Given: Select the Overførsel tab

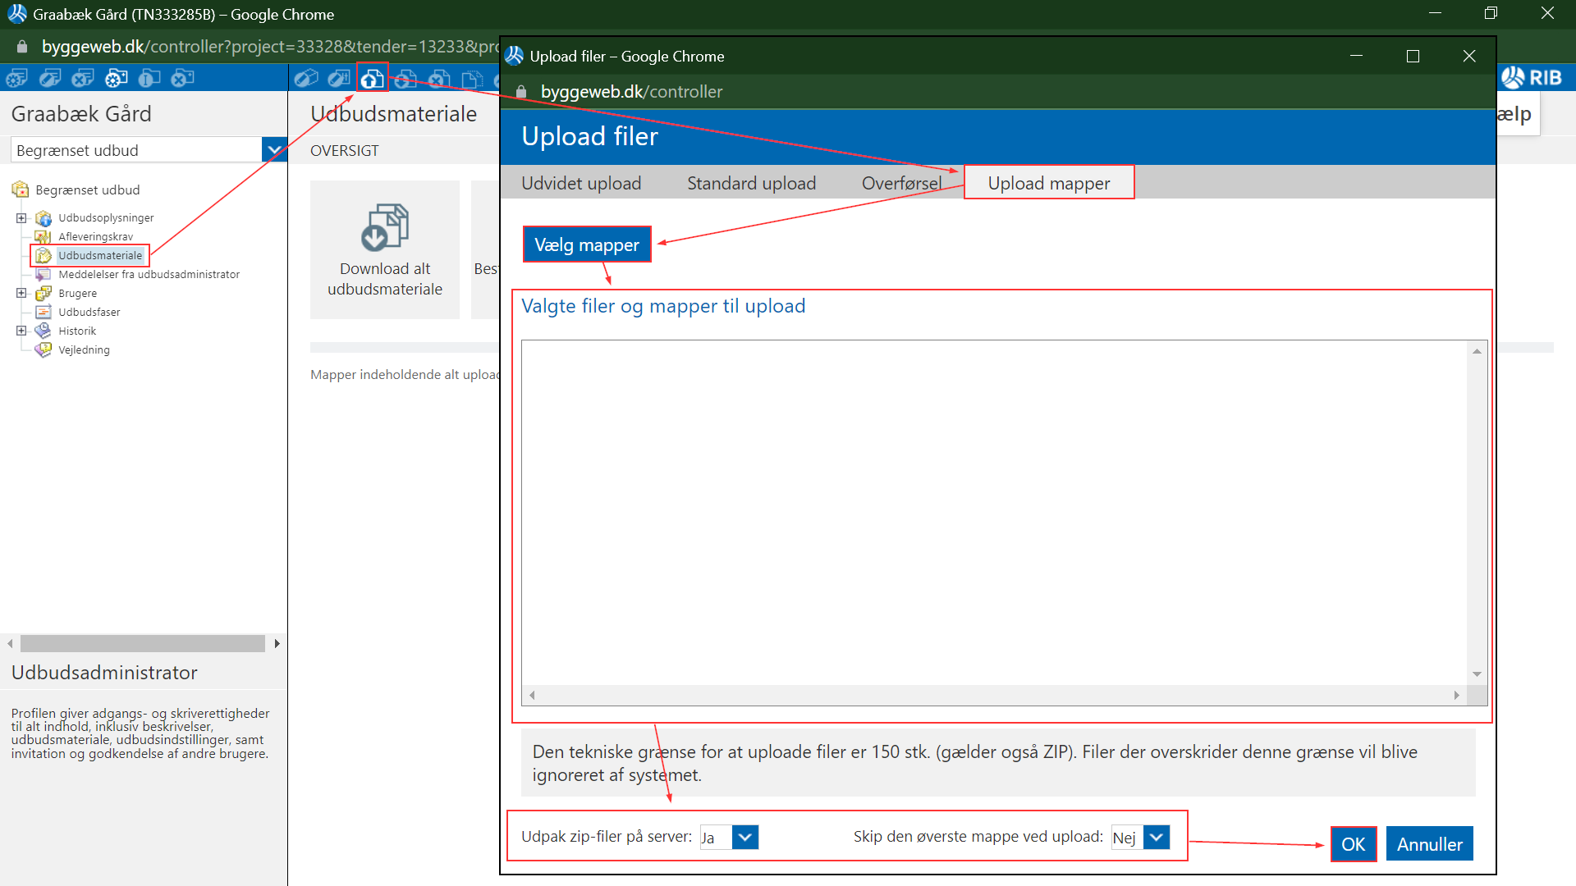Looking at the screenshot, I should click(901, 183).
